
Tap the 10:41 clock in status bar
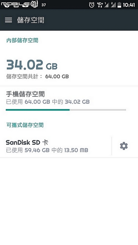129,5
